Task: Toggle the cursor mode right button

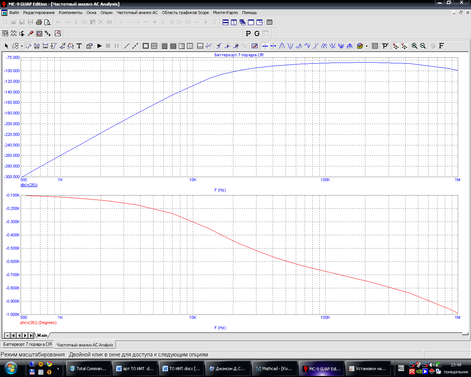Action: 273,46
